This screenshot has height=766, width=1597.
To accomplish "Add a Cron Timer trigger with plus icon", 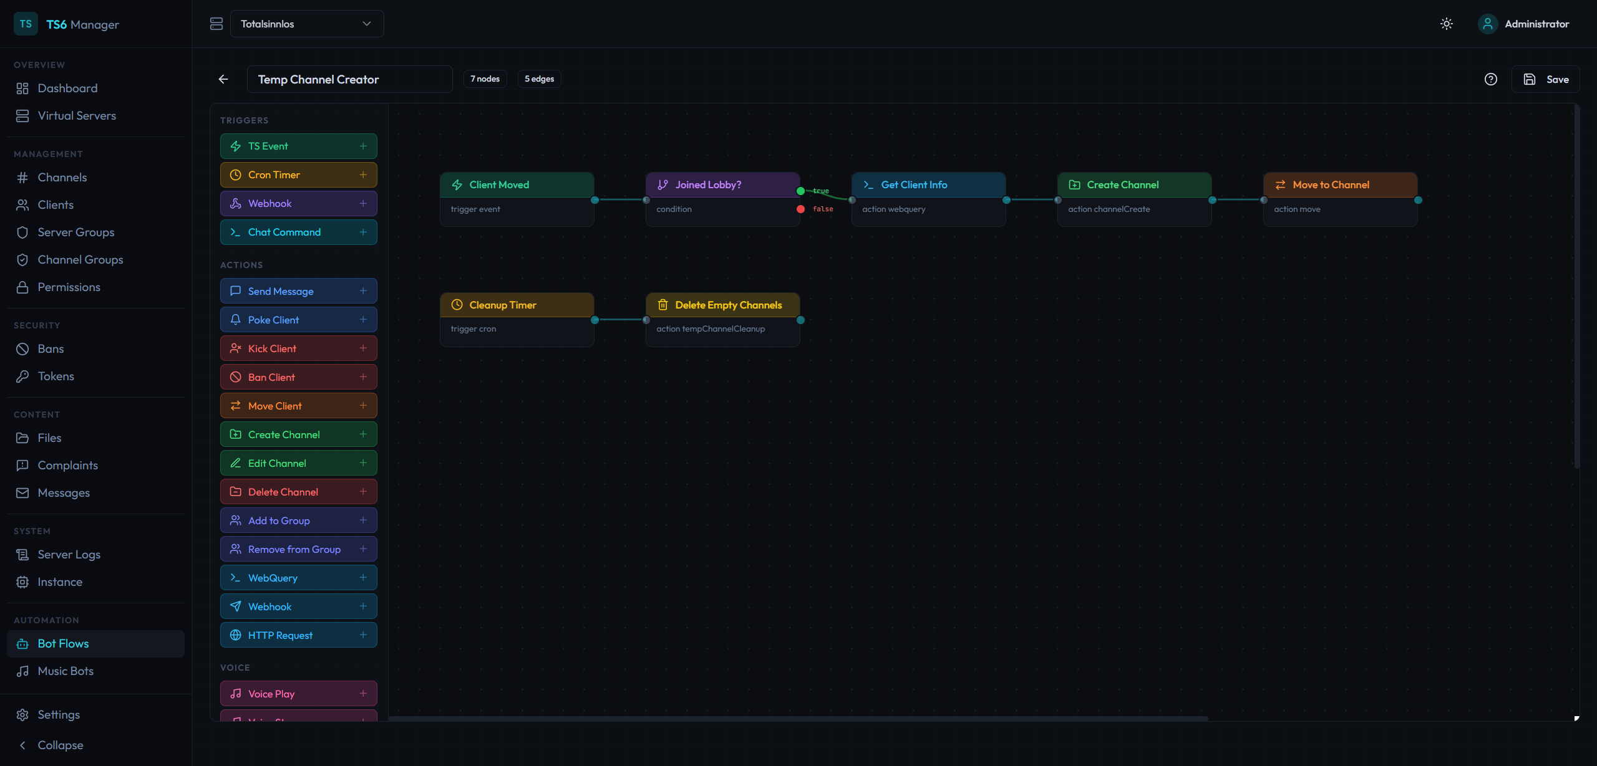I will click(363, 175).
